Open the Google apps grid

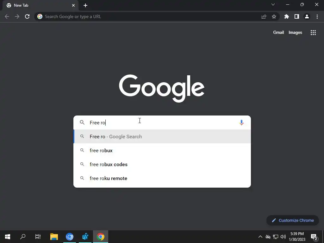(x=313, y=33)
